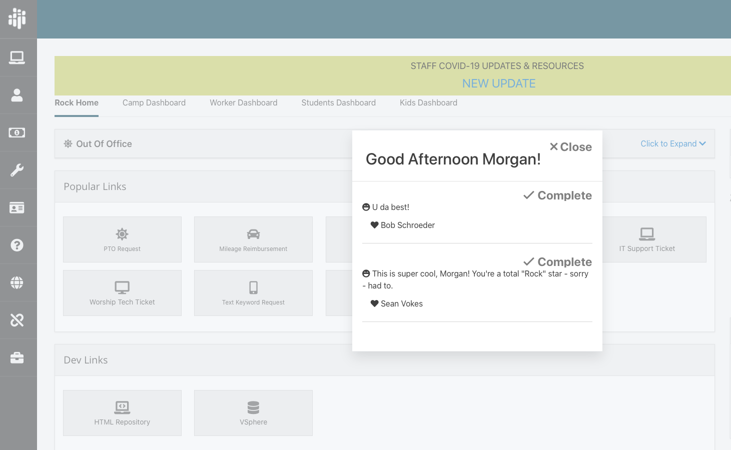The image size is (731, 450).
Task: Switch to the Rock Home tab
Action: click(77, 102)
